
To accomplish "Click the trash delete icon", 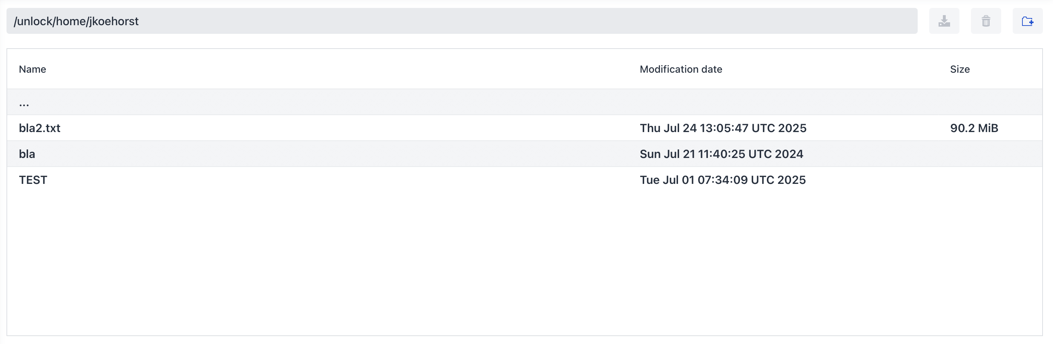I will pos(986,21).
